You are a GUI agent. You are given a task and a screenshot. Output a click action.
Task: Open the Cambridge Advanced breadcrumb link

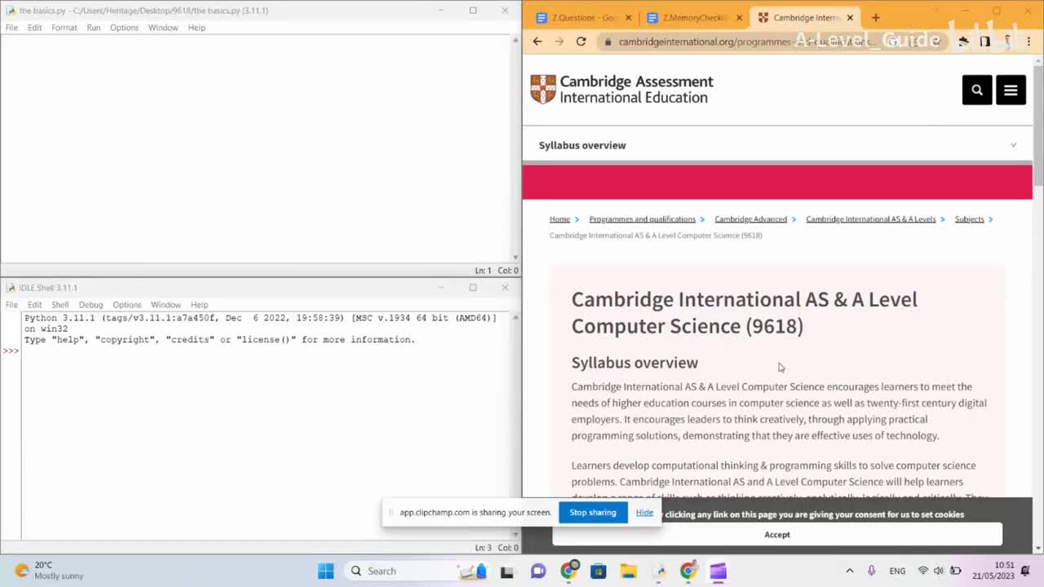pyautogui.click(x=750, y=219)
